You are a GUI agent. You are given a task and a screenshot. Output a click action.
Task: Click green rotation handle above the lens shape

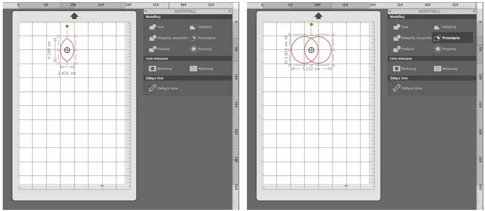(67, 27)
